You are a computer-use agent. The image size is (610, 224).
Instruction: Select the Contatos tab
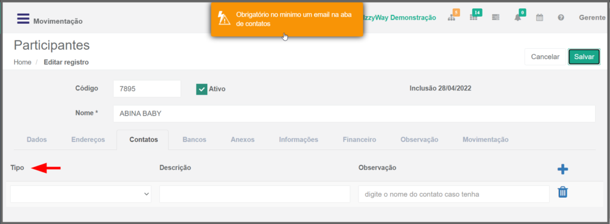click(x=144, y=139)
